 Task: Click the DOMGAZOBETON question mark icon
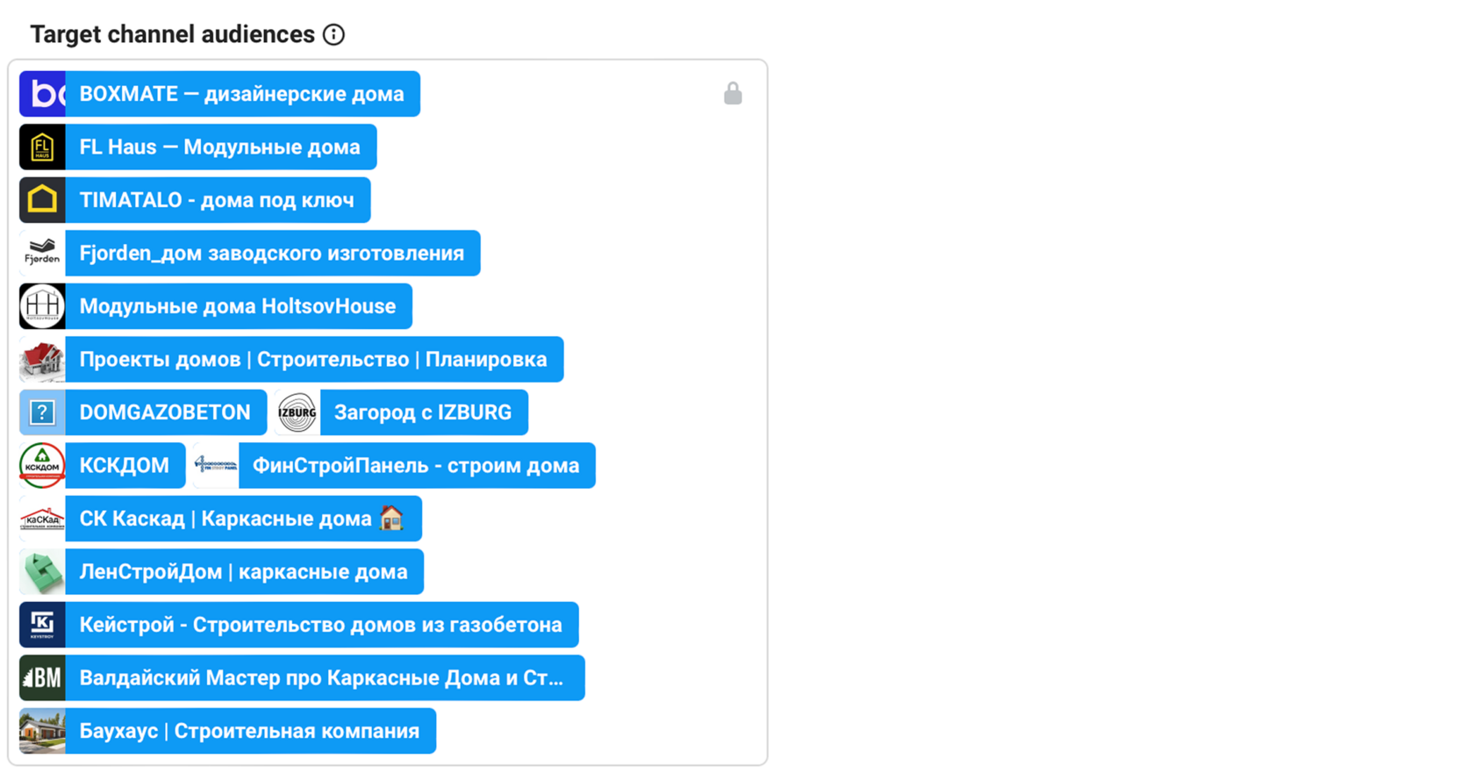(42, 412)
